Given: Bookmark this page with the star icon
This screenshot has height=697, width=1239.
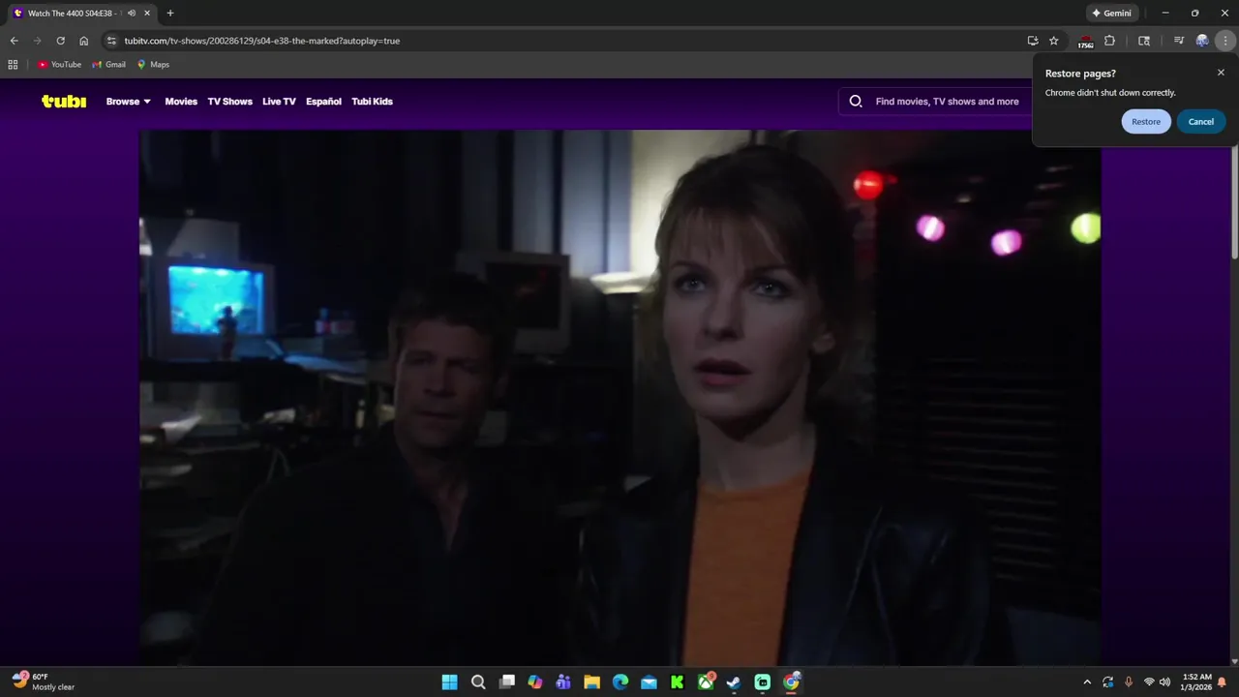Looking at the screenshot, I should pos(1054,41).
